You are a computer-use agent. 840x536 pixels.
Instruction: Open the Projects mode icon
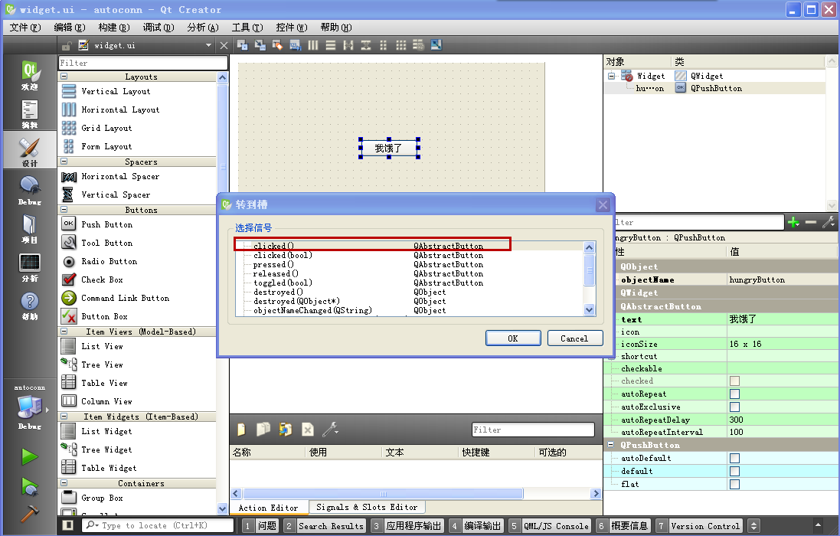click(29, 229)
